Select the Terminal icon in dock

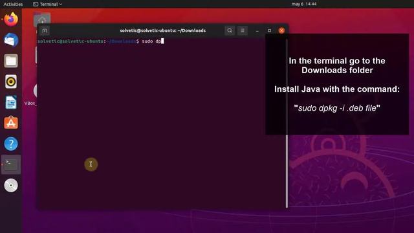11,164
